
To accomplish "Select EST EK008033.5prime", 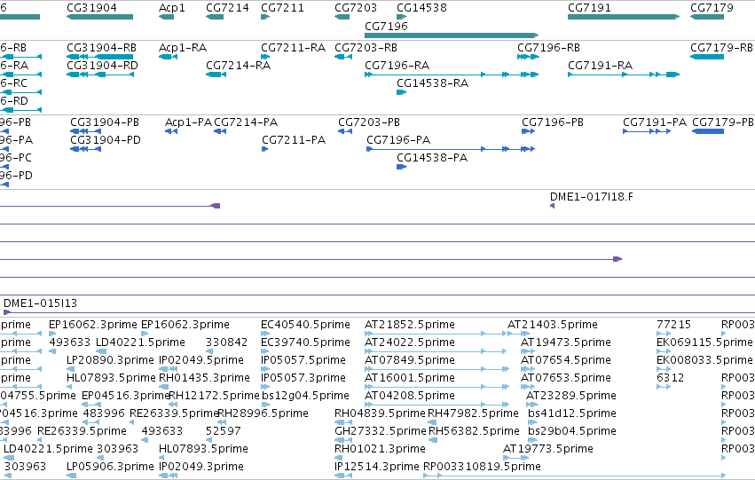I will [x=704, y=360].
